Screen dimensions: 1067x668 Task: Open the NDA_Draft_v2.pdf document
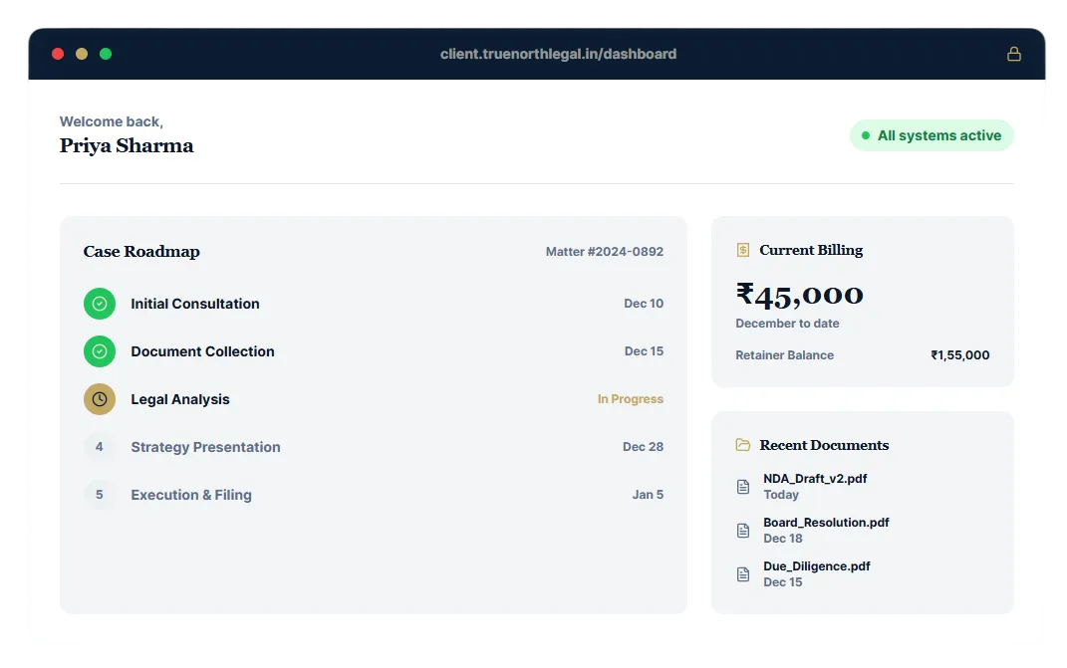pyautogui.click(x=815, y=479)
